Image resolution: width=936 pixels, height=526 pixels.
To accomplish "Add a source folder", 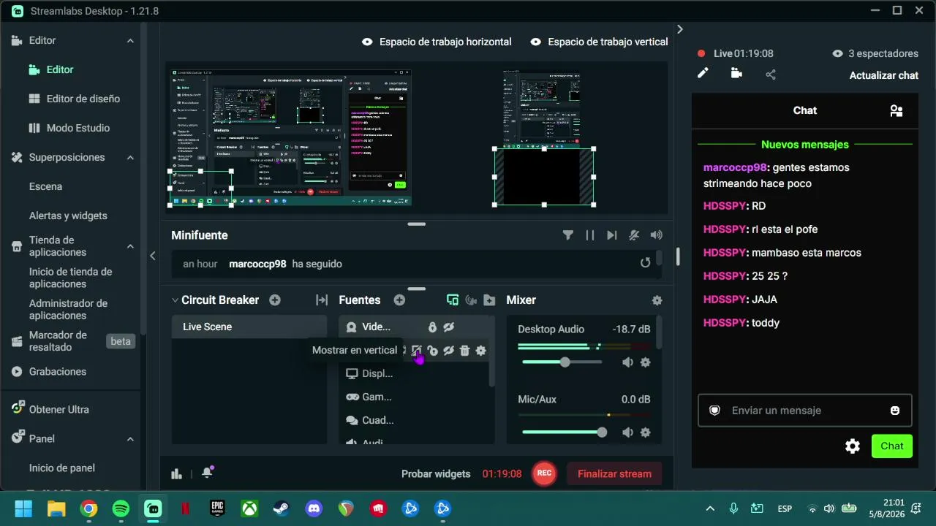I will [489, 300].
